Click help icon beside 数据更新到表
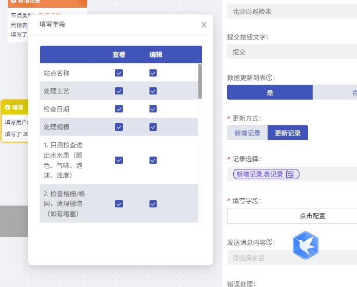This screenshot has height=287, width=357. click(x=269, y=78)
